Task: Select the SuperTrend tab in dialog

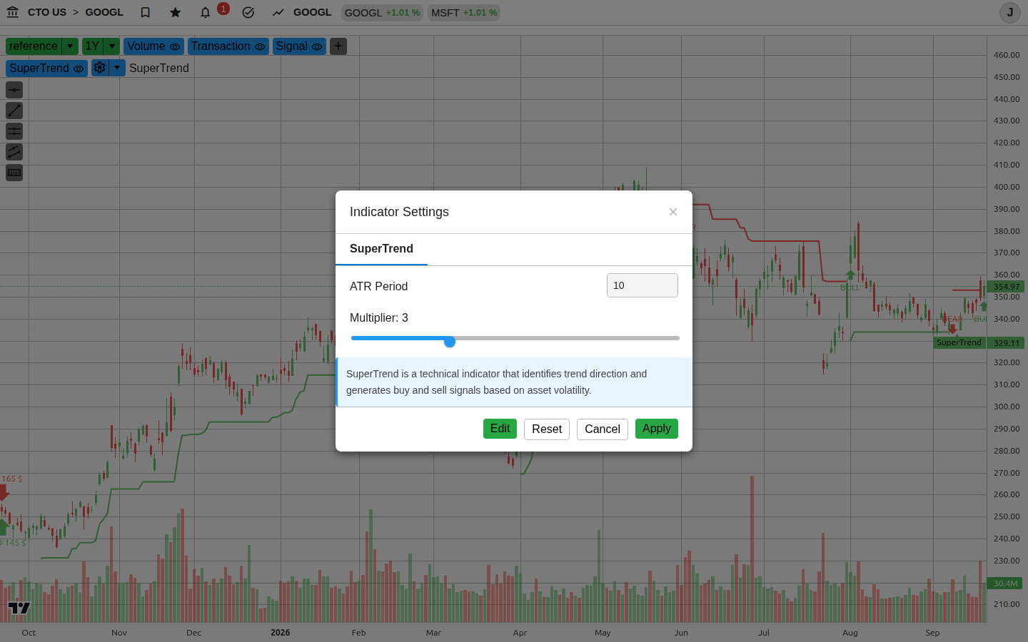Action: pos(381,249)
